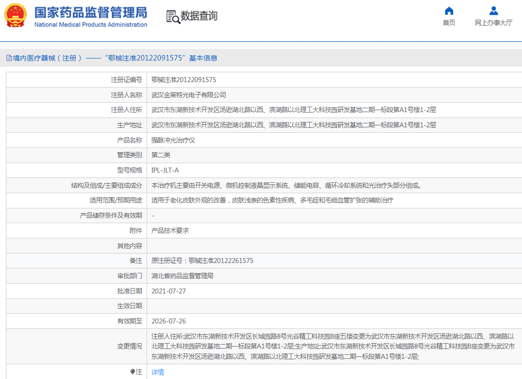Open the 网上办事大厅 person icon
Screen dimensions: 522x379
tap(493, 11)
